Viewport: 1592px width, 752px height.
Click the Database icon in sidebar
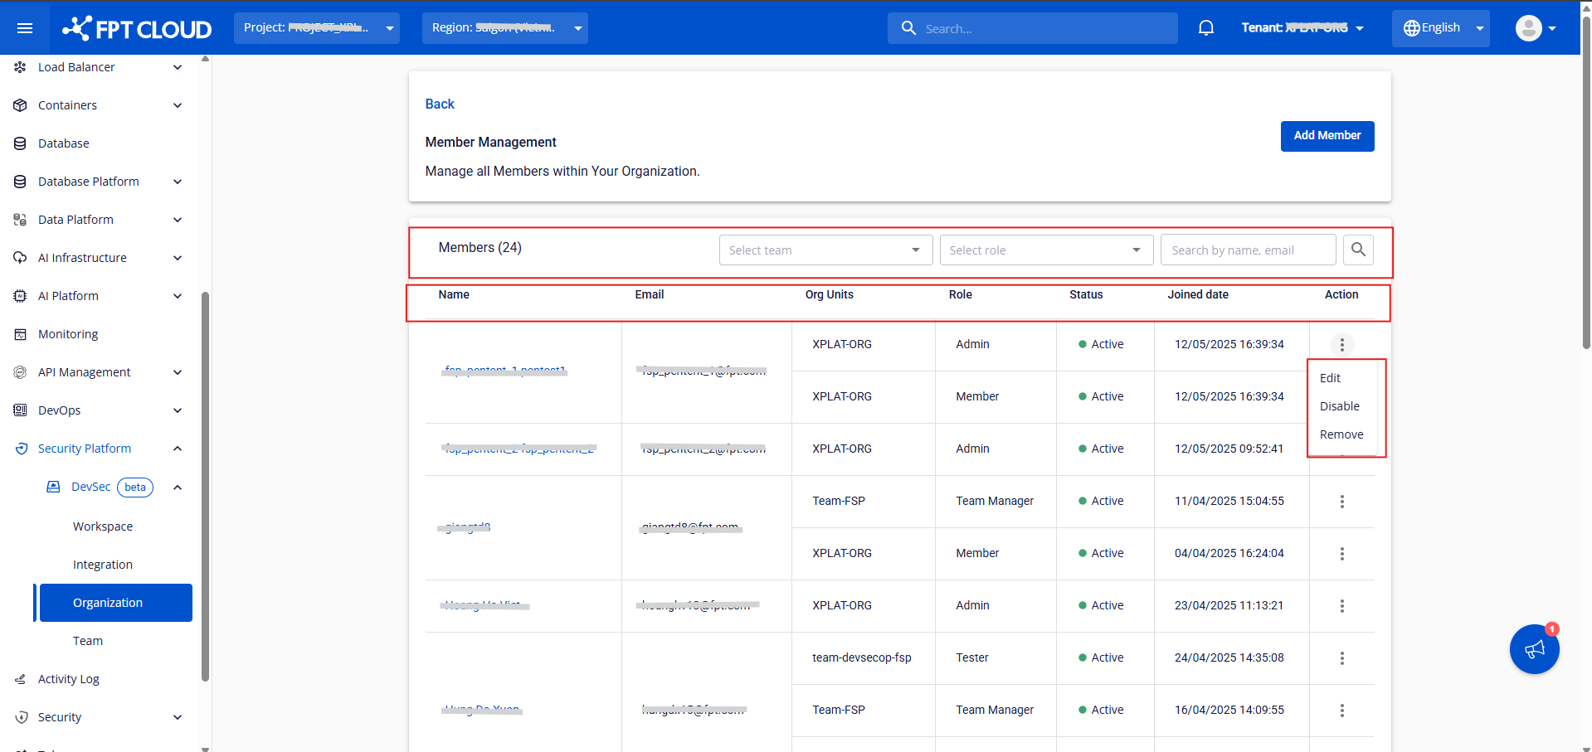(x=20, y=143)
